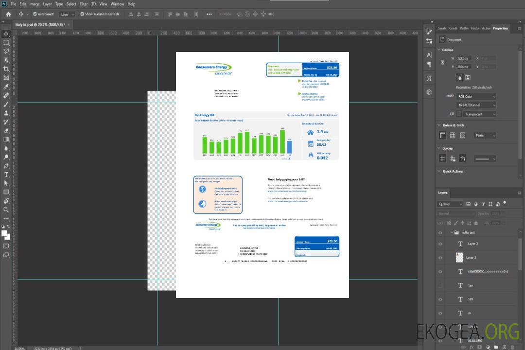Switch to the Actions panel tab
The image size is (525, 350).
pos(486,28)
